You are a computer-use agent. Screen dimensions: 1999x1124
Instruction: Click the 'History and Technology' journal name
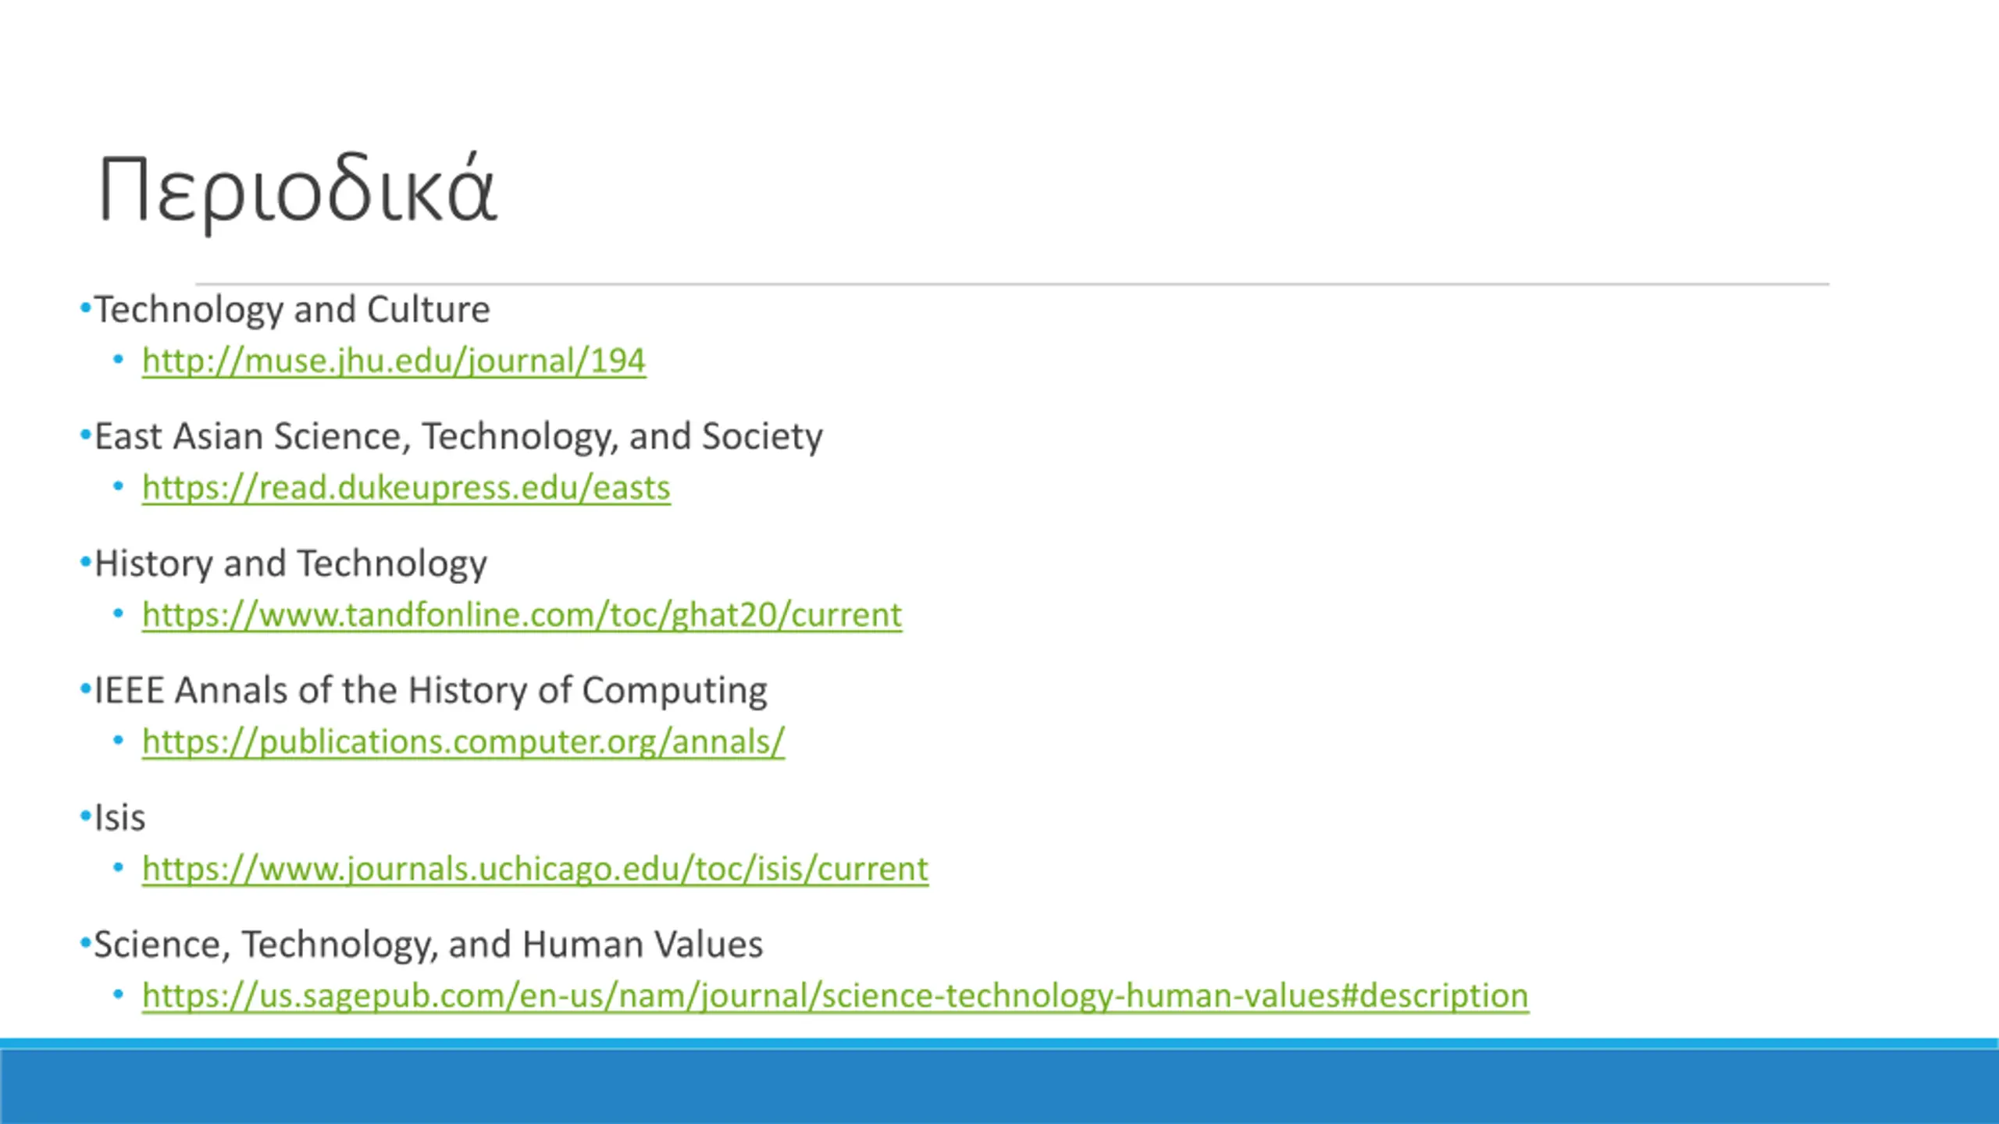pos(290,564)
